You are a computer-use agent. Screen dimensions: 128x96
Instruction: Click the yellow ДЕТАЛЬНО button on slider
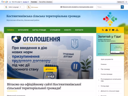point(50,69)
